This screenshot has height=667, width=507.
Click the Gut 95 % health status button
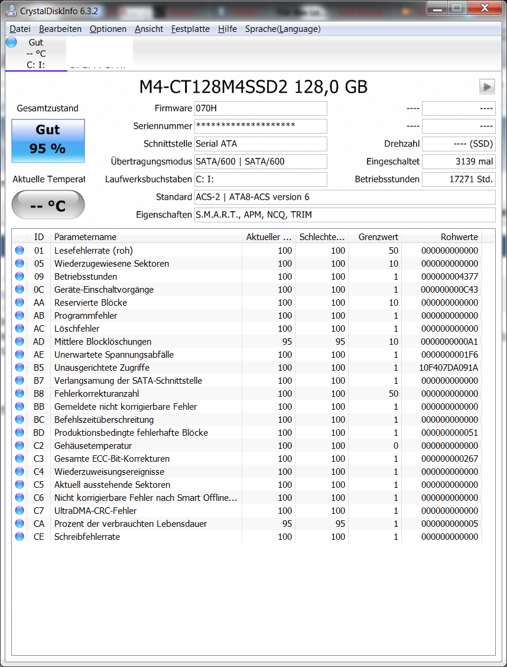pos(48,141)
